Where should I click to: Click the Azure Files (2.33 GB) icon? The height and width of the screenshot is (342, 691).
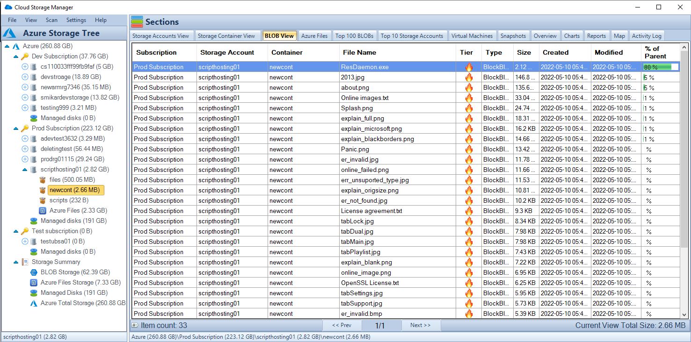tap(43, 211)
